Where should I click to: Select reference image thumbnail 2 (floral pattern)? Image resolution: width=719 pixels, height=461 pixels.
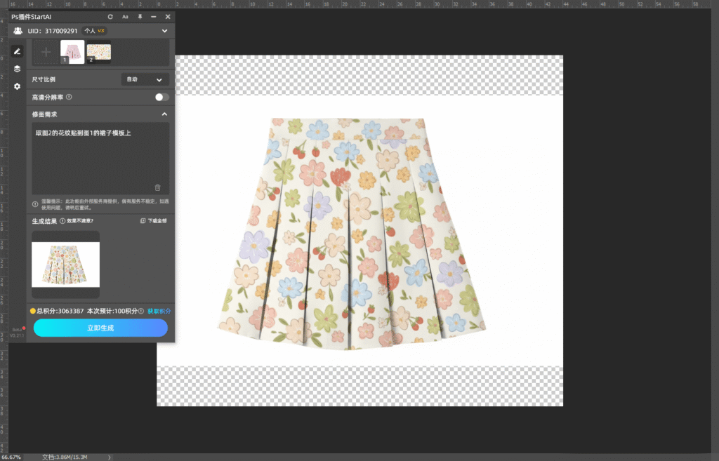click(99, 52)
